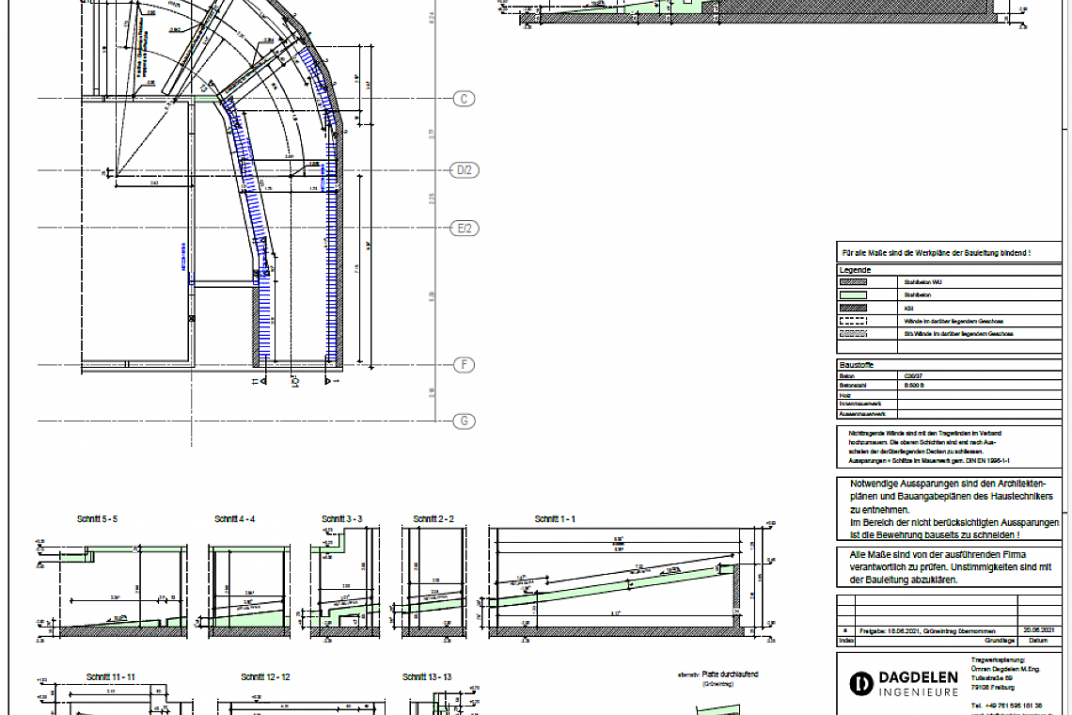Click the dark hatched KSI legend swatch
The image size is (1072, 715).
tap(853, 308)
